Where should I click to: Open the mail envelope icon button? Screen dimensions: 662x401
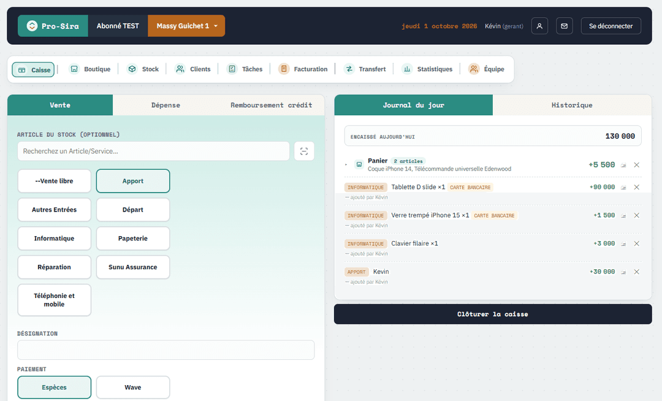click(564, 26)
